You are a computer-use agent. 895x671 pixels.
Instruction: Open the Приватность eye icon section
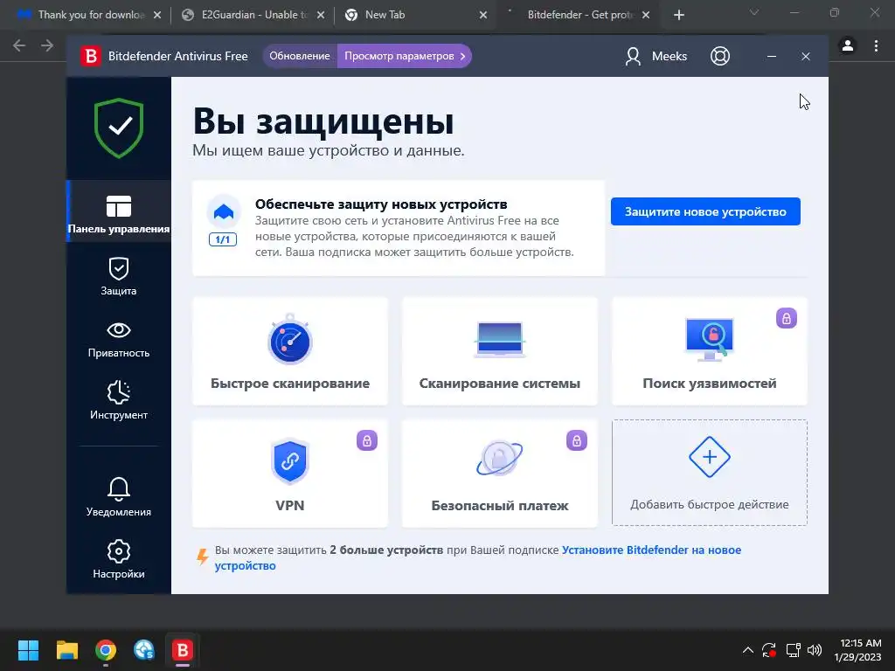119,340
